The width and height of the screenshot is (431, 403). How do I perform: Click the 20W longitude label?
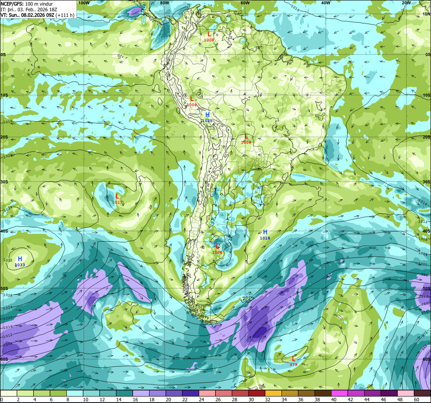(406, 3)
